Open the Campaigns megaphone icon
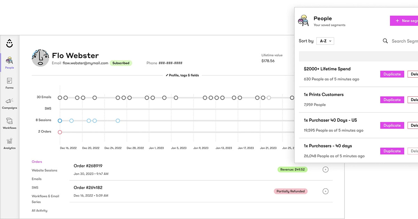Image resolution: width=418 pixels, height=219 pixels. click(x=9, y=101)
